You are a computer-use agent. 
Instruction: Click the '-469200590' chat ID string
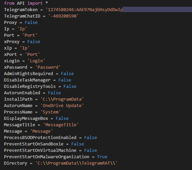pos(63,16)
